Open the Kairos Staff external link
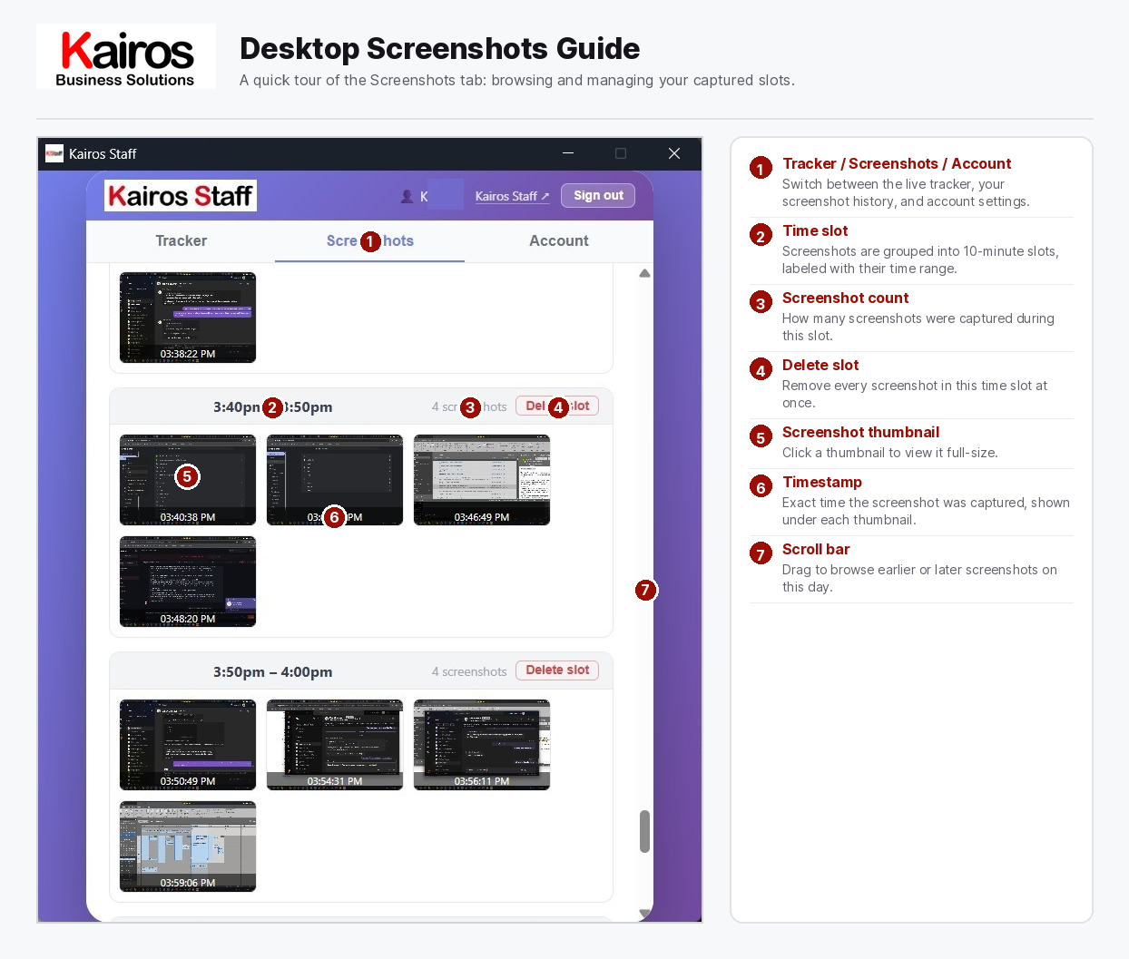This screenshot has width=1129, height=959. pyautogui.click(x=512, y=196)
